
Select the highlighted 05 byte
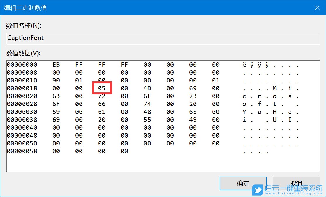pos(101,88)
